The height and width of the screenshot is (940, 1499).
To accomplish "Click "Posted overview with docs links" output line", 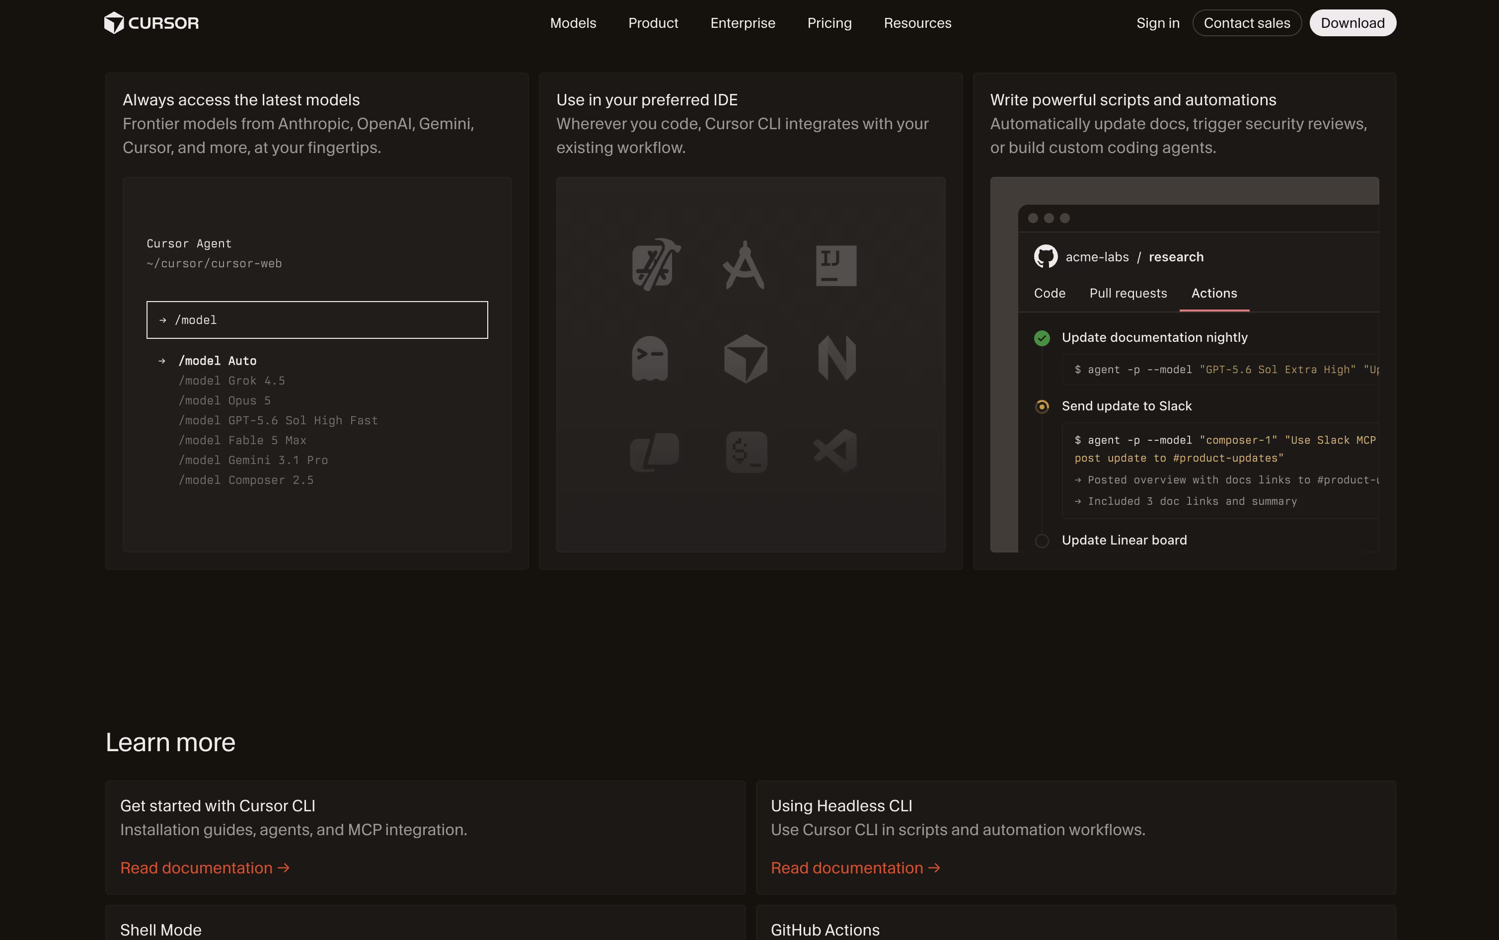I will point(1227,480).
